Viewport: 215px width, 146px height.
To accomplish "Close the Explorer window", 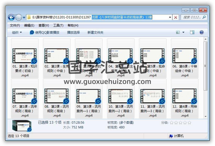I will point(203,10).
